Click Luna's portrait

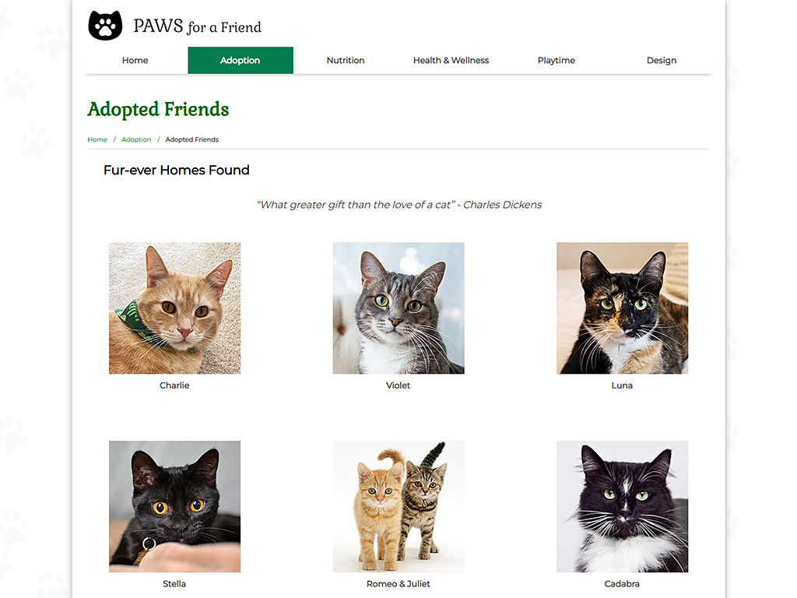pyautogui.click(x=622, y=308)
